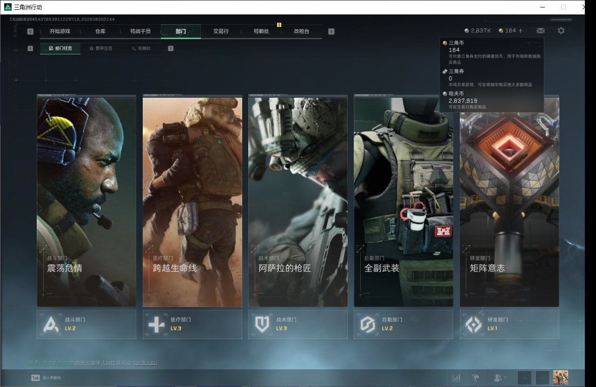This screenshot has width=596, height=387.
Task: Go to the 交易行 tab
Action: (x=221, y=31)
